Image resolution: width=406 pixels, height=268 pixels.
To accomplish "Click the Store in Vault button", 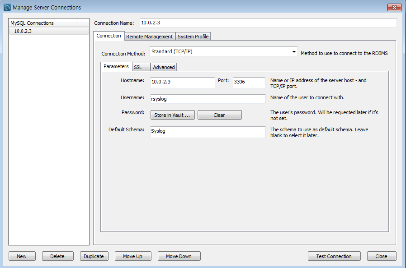I will pyautogui.click(x=172, y=115).
